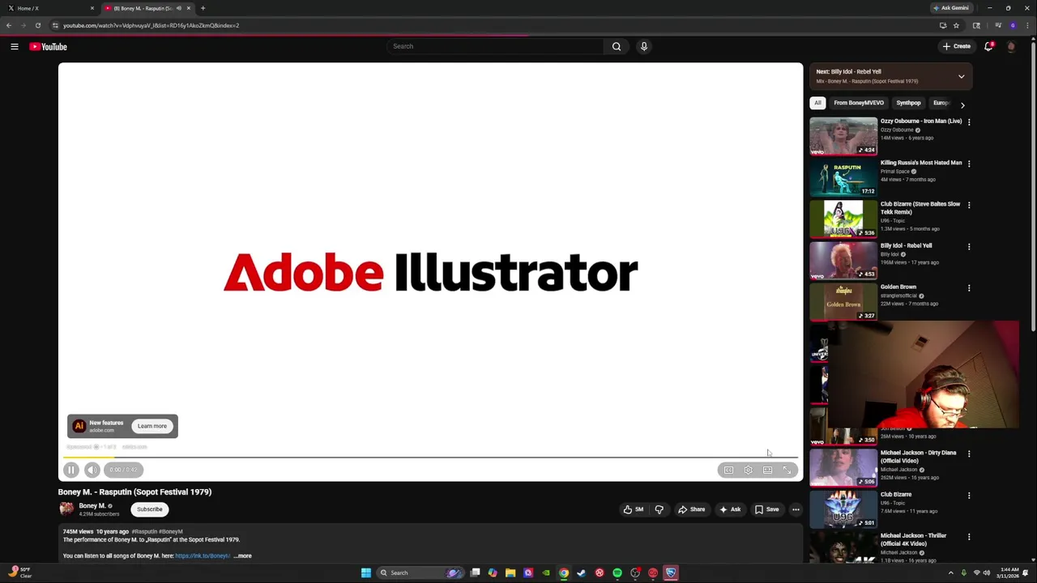Play Ozzy Osbourne Iron Man thumbnail
Image resolution: width=1037 pixels, height=583 pixels.
click(843, 136)
